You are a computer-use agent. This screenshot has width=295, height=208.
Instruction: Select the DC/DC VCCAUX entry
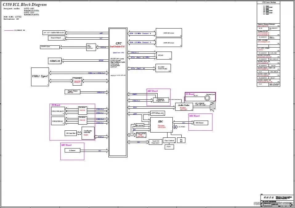[x=269, y=56]
